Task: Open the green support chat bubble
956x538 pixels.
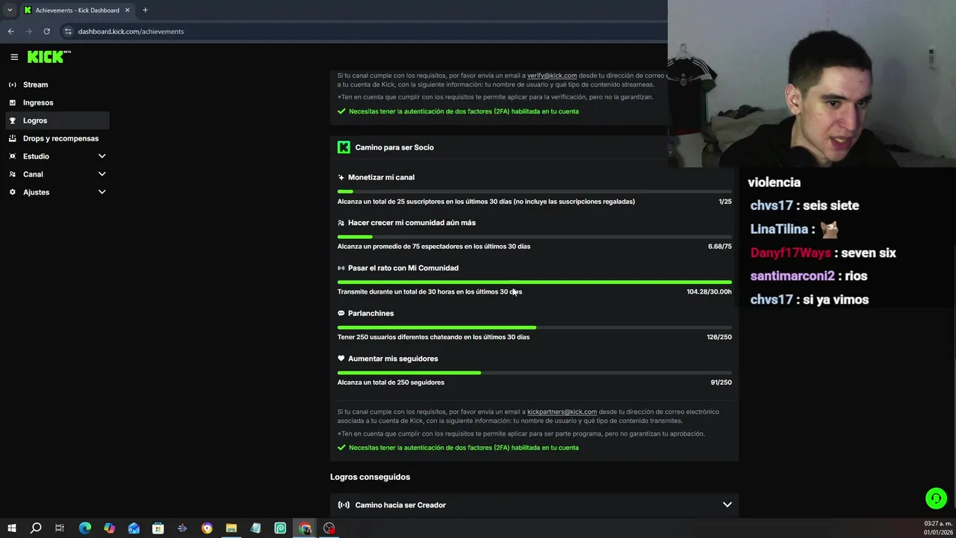Action: 936,498
